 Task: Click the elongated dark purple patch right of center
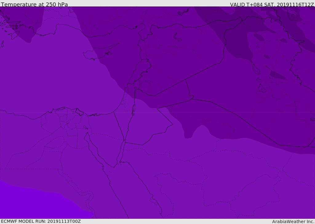click(278, 75)
